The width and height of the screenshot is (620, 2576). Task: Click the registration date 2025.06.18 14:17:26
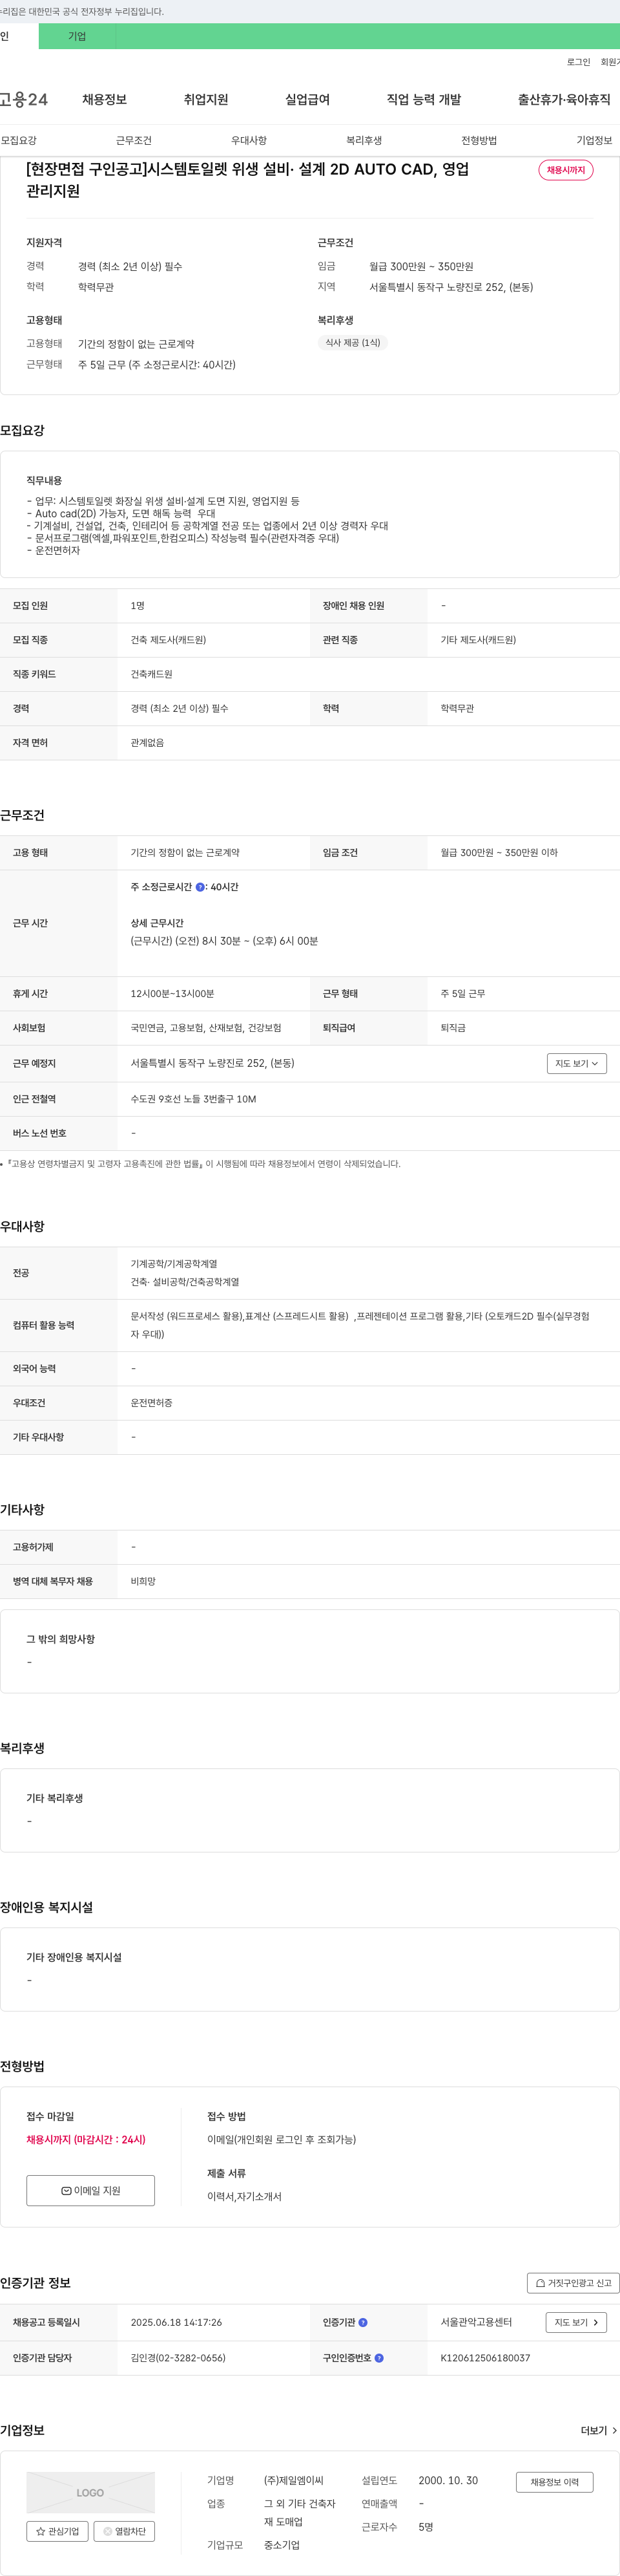click(x=176, y=2322)
